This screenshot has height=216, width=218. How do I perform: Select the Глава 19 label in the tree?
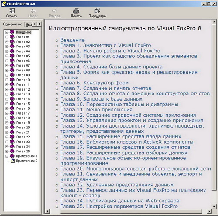(x=23, y=123)
